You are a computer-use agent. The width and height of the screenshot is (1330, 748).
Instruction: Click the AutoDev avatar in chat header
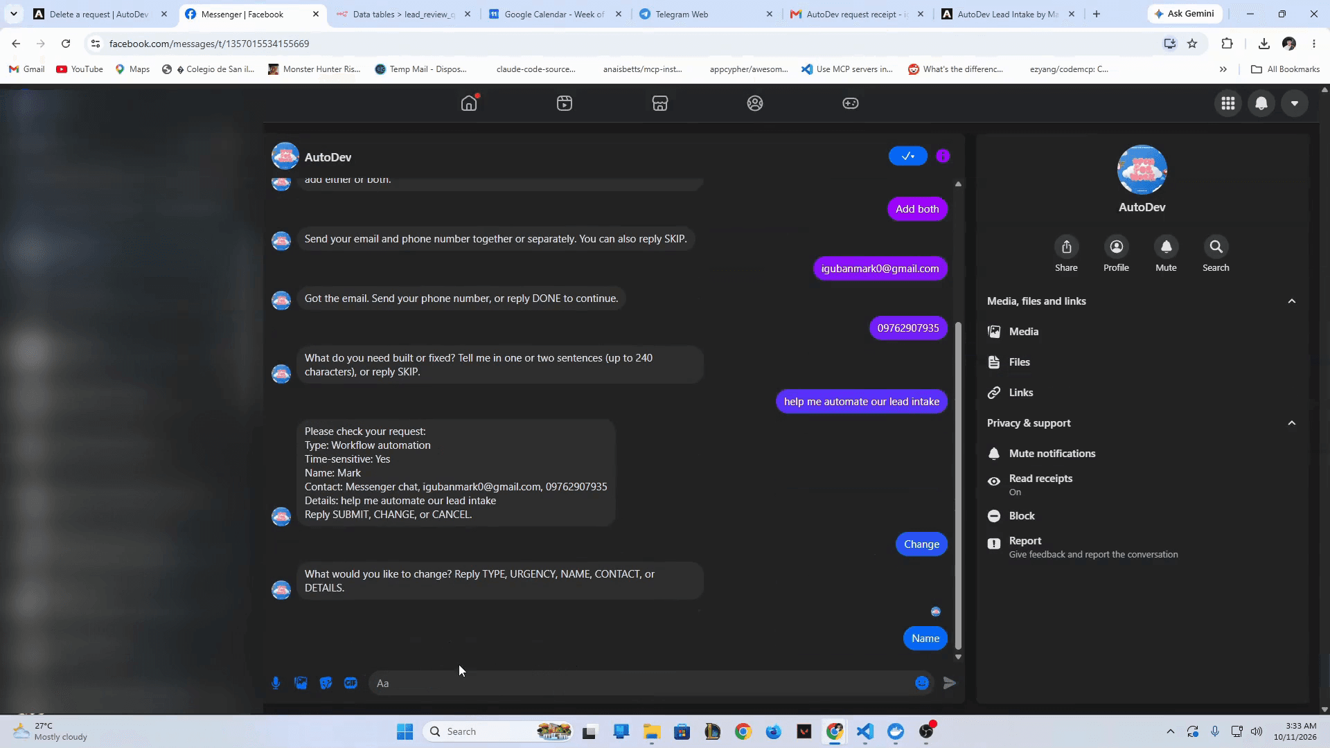coord(285,157)
